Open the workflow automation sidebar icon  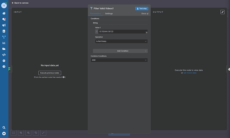(4, 37)
